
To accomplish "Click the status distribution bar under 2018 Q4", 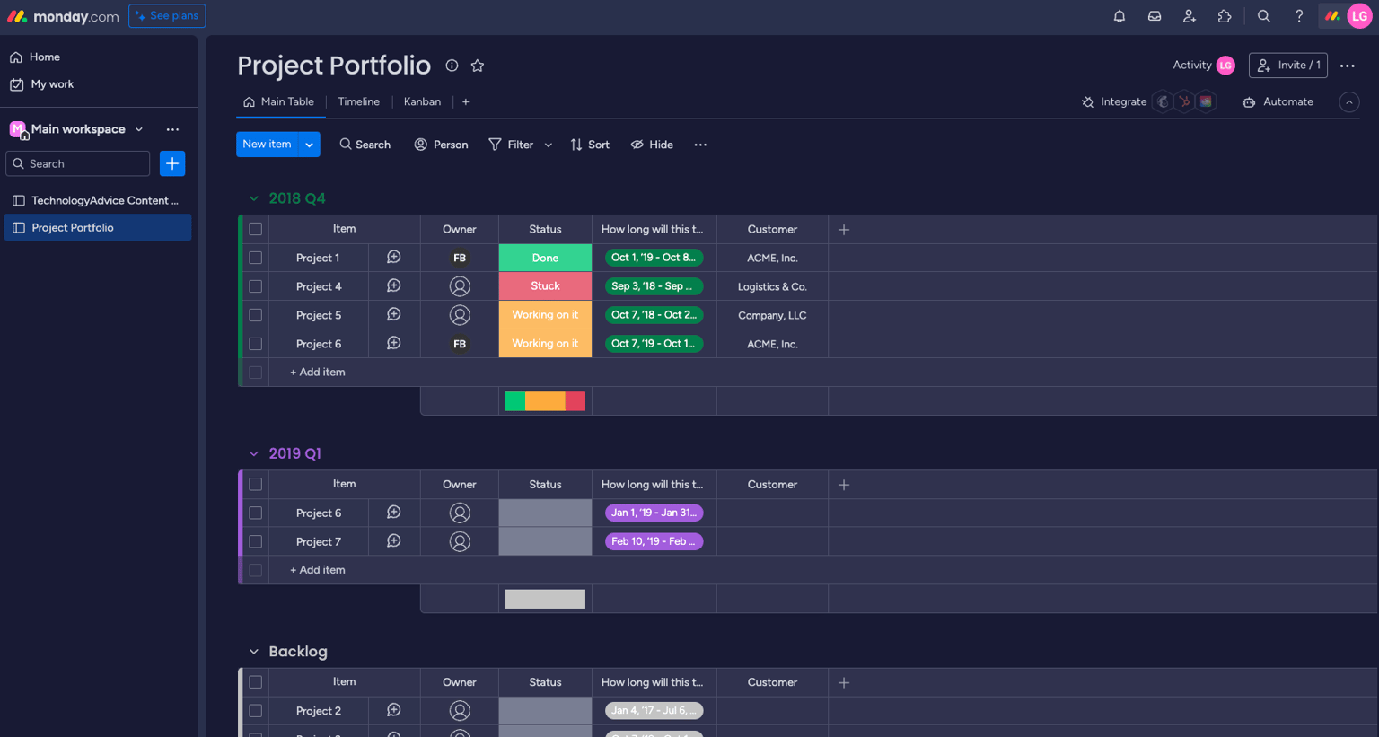I will click(545, 400).
